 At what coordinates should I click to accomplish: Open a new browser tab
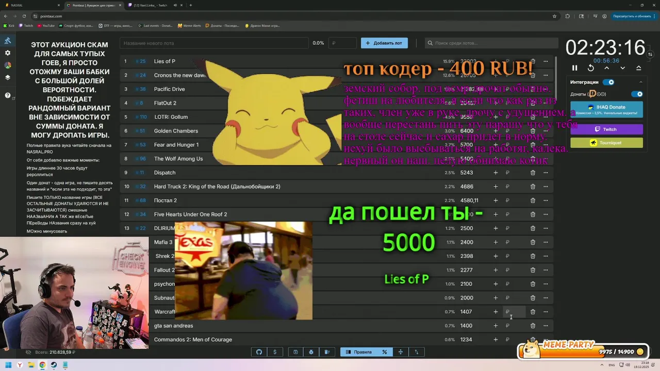191,5
